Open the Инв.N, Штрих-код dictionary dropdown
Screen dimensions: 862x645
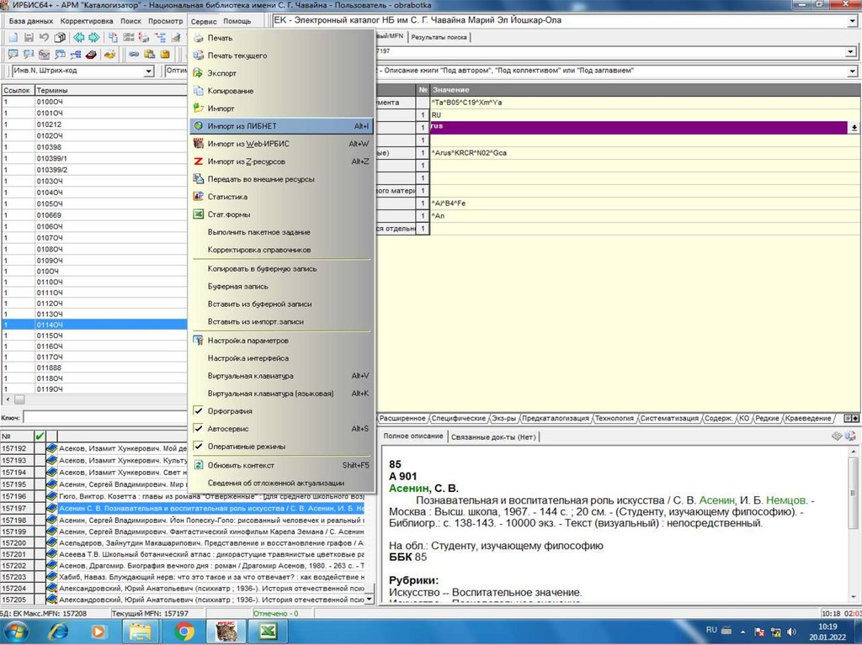point(148,71)
